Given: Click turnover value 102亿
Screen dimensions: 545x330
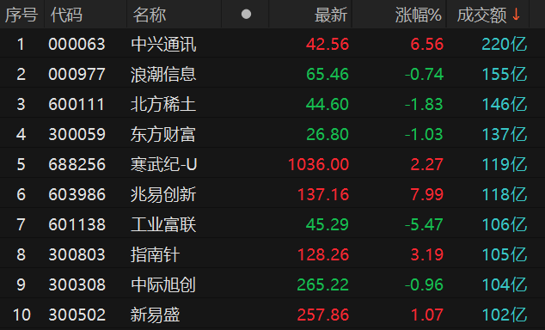Looking at the screenshot, I should click(505, 315).
